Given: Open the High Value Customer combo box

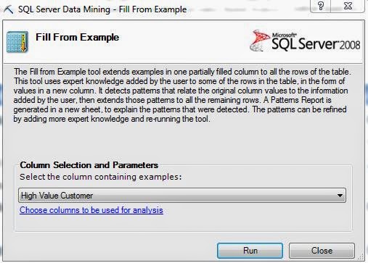Looking at the screenshot, I should (182, 196).
